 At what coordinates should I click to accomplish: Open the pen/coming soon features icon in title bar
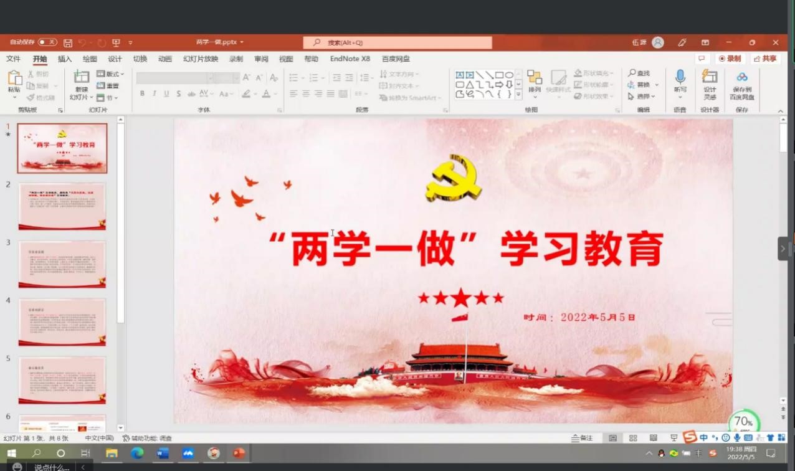coord(682,42)
